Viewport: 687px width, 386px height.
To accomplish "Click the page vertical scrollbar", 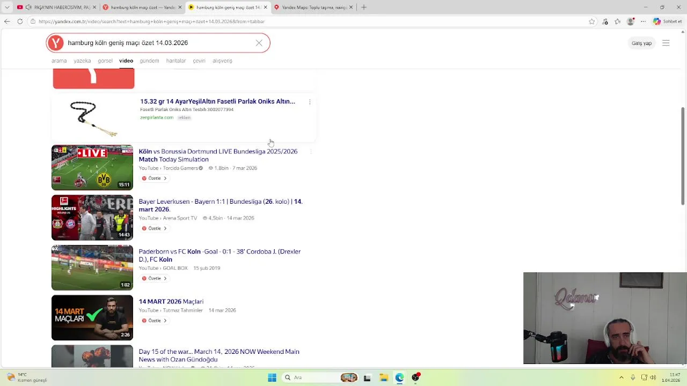I will (683, 155).
